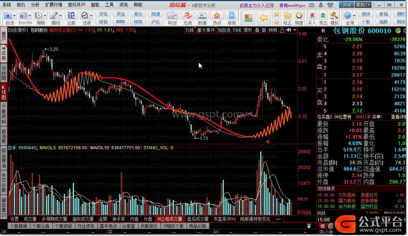Image resolution: width=408 pixels, height=236 pixels.
Task: Click the yellow up arrow button
Action: tap(277, 14)
